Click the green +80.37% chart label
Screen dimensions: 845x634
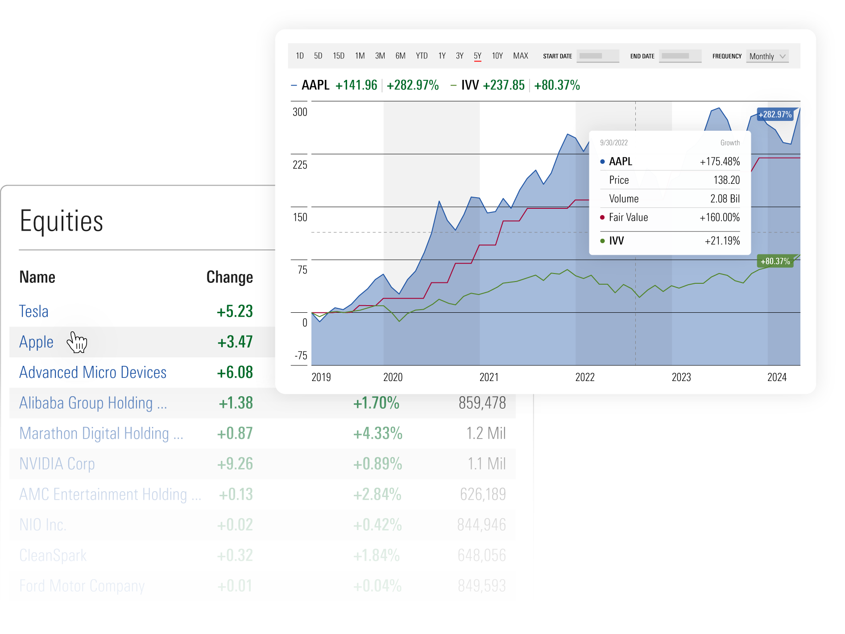tap(775, 261)
